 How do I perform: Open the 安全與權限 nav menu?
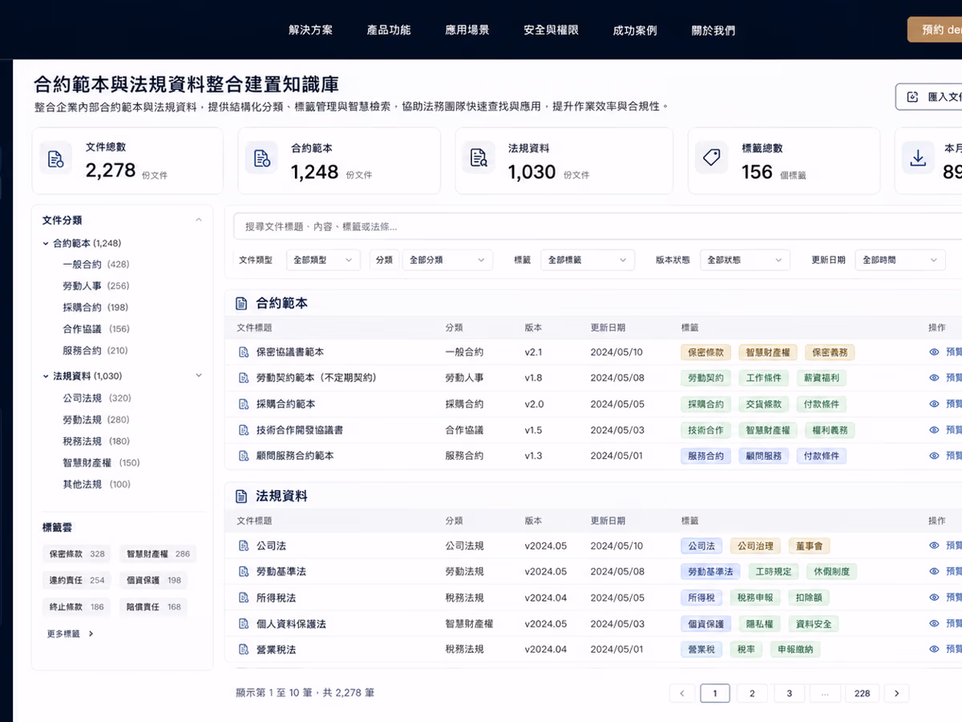[551, 30]
